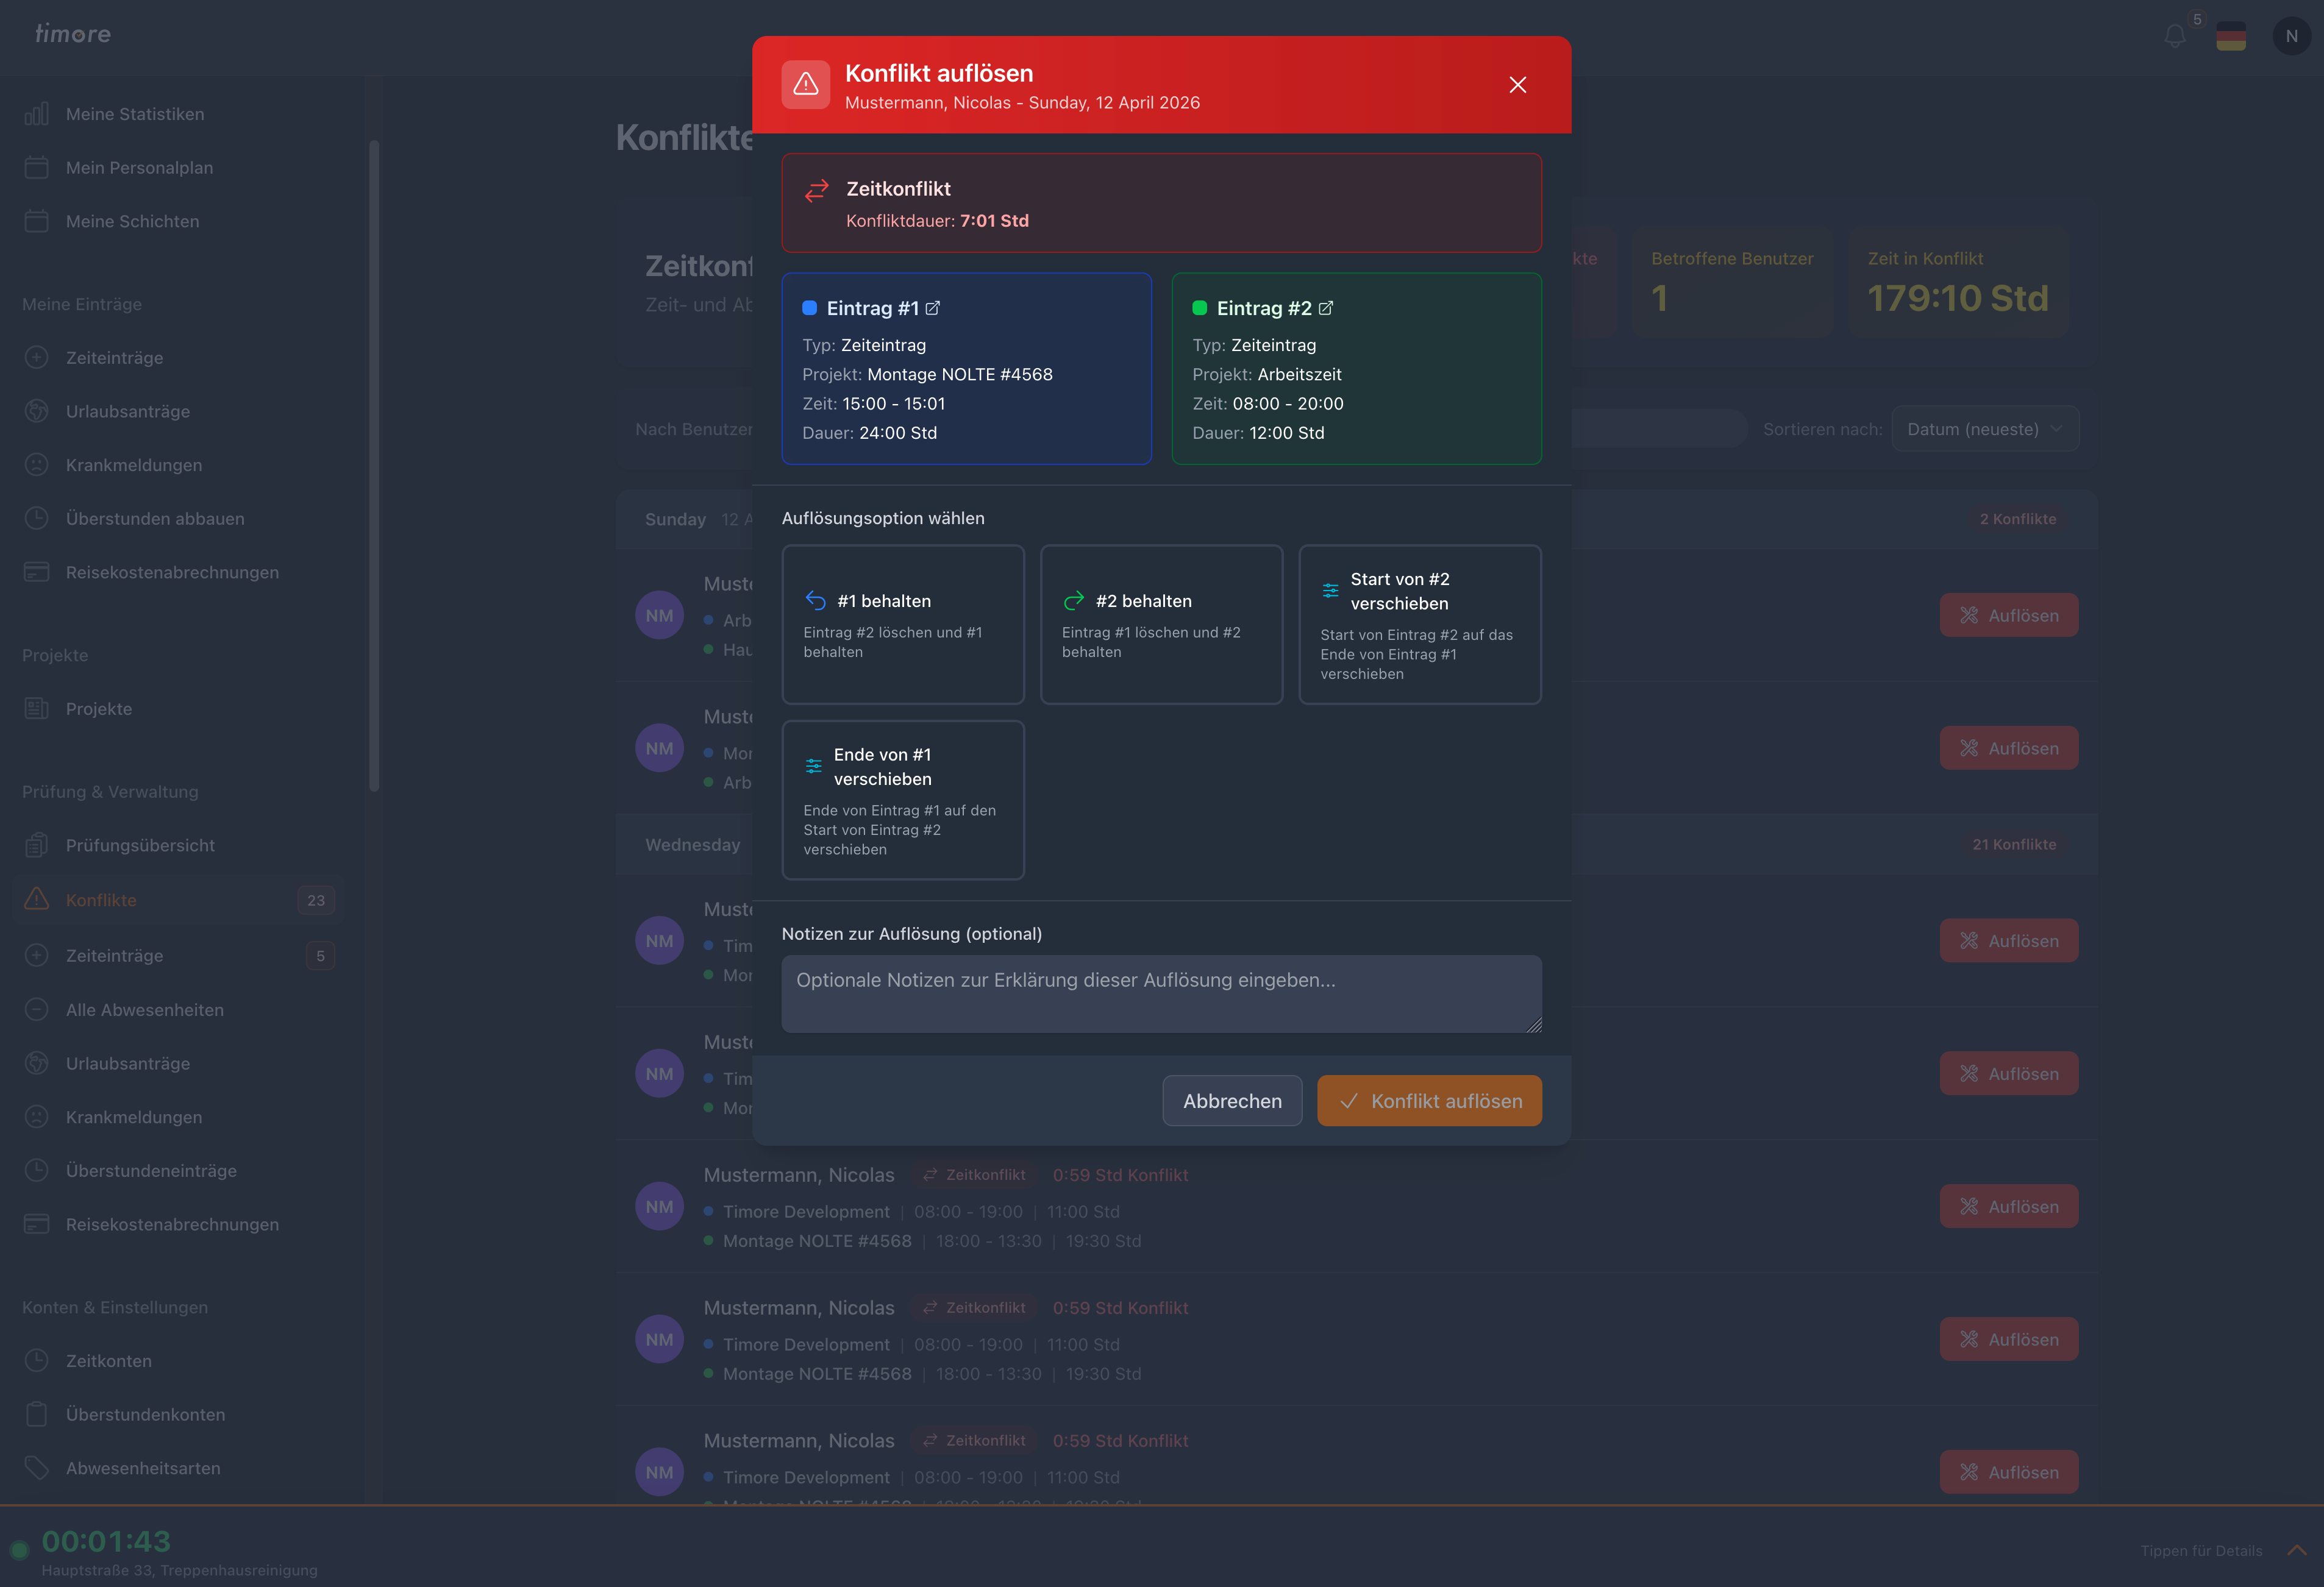Click Auflösen for Wednesday's first conflict

(2008, 942)
